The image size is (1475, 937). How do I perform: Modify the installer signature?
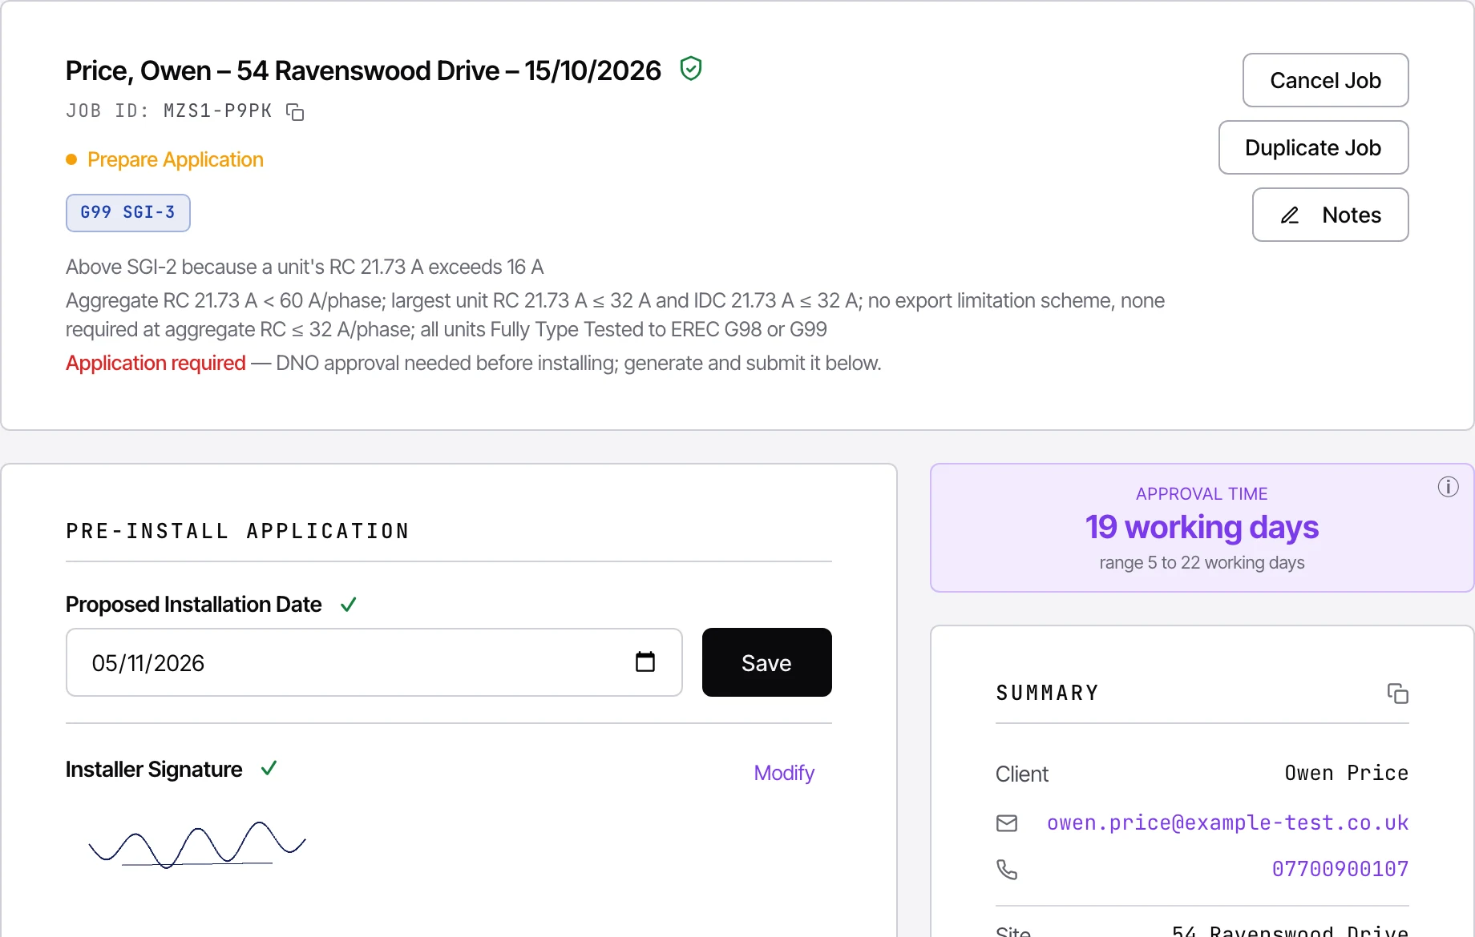point(784,773)
